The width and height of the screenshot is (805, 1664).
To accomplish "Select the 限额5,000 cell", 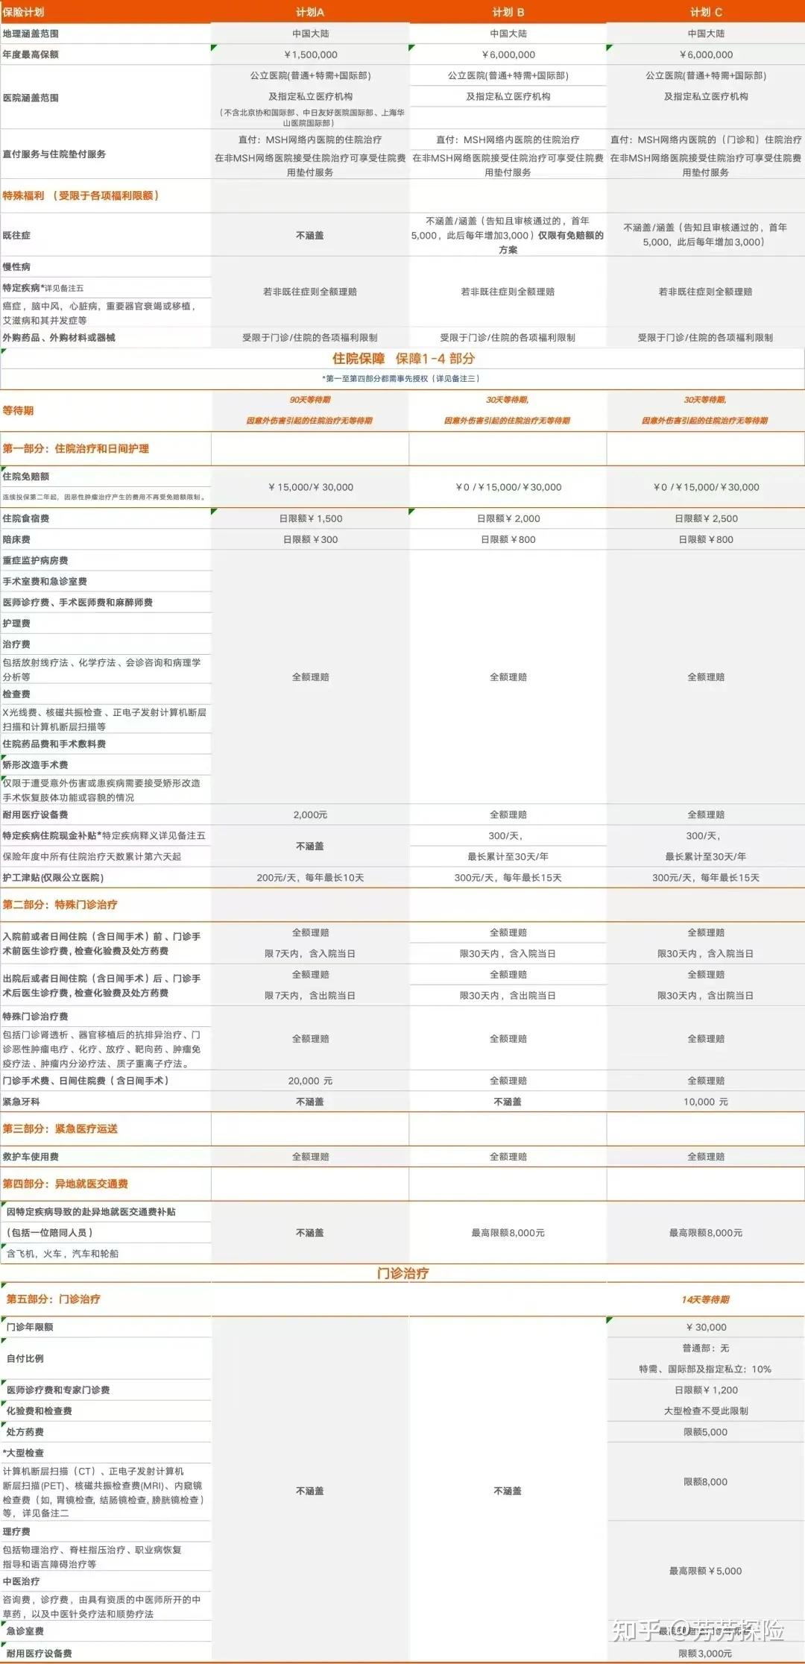I will point(705,1431).
